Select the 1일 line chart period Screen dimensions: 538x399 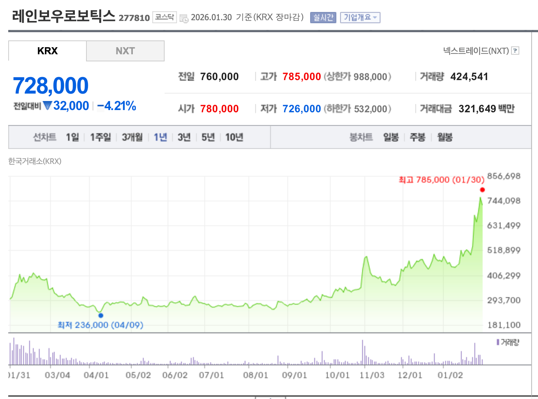point(72,137)
